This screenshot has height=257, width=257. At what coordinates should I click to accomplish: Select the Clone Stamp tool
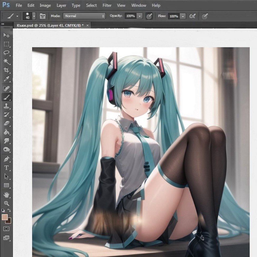[x=7, y=106]
